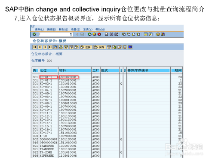This screenshot has height=161, width=215.
Task: Click the Find binoculars icon
Action: (111, 34)
